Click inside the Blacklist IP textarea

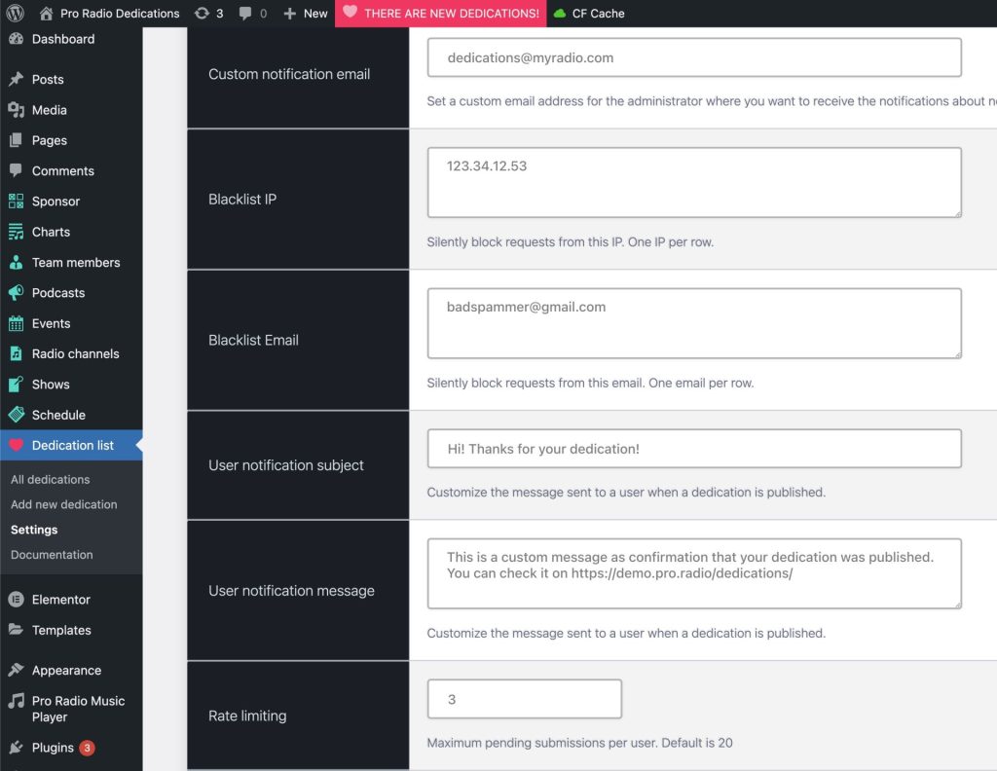coord(693,182)
